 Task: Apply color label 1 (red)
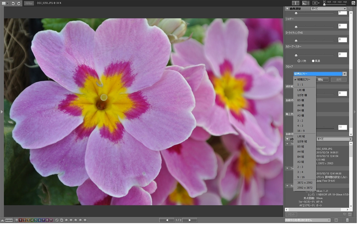tap(20, 220)
